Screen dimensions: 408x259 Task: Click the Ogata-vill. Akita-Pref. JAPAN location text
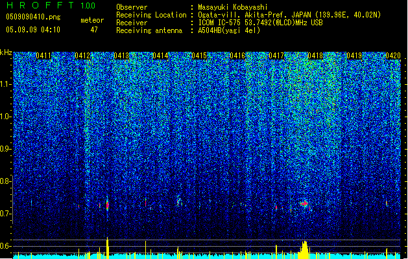pyautogui.click(x=289, y=15)
